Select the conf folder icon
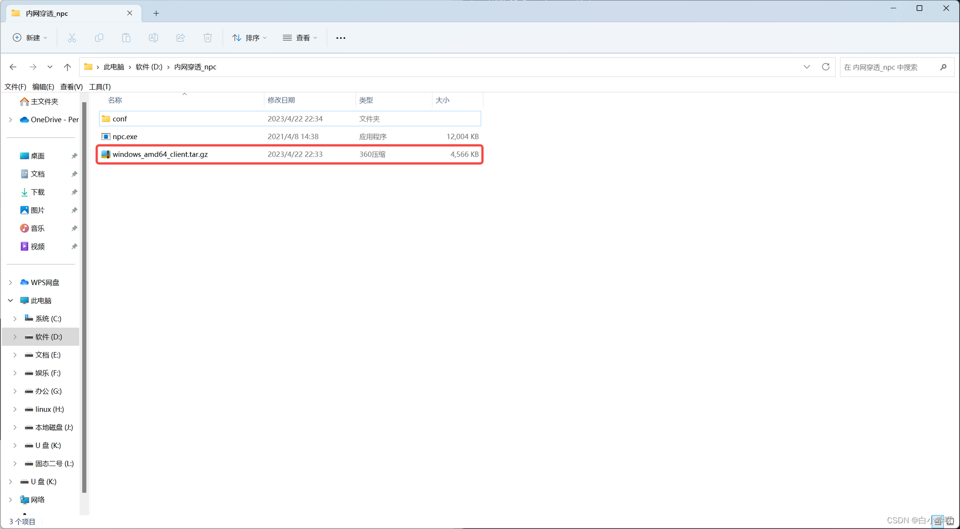The height and width of the screenshot is (529, 960). 106,119
